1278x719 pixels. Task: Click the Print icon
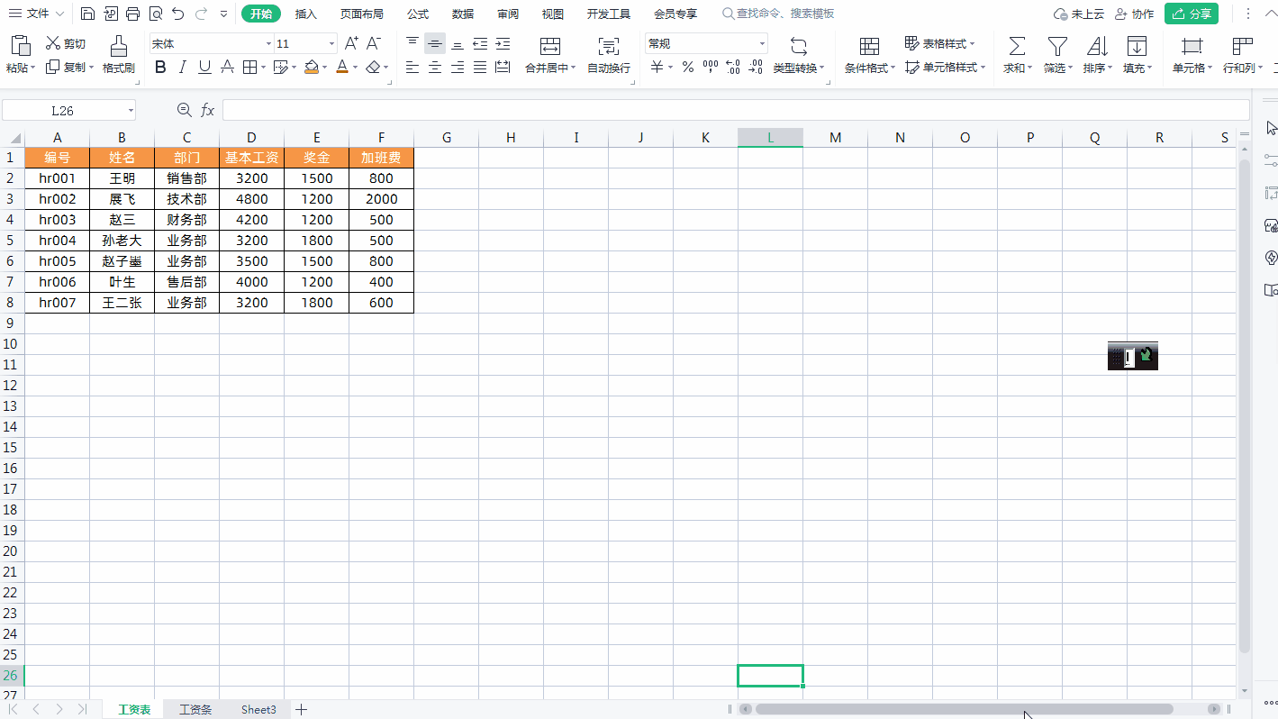coord(133,14)
